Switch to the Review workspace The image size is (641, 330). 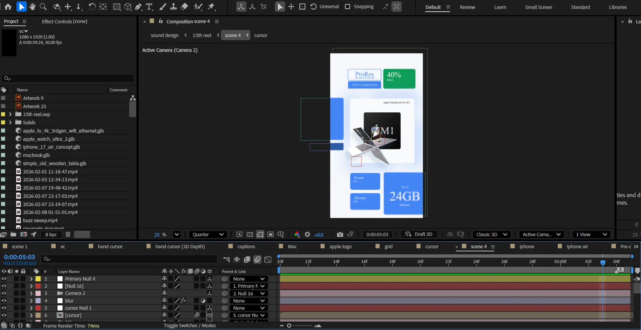[x=467, y=7]
